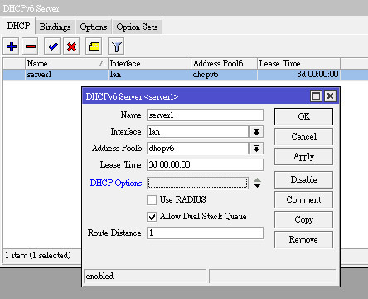The width and height of the screenshot is (368, 299).
Task: Click the 3d 00:00:00 lease cell in table
Action: pos(298,75)
